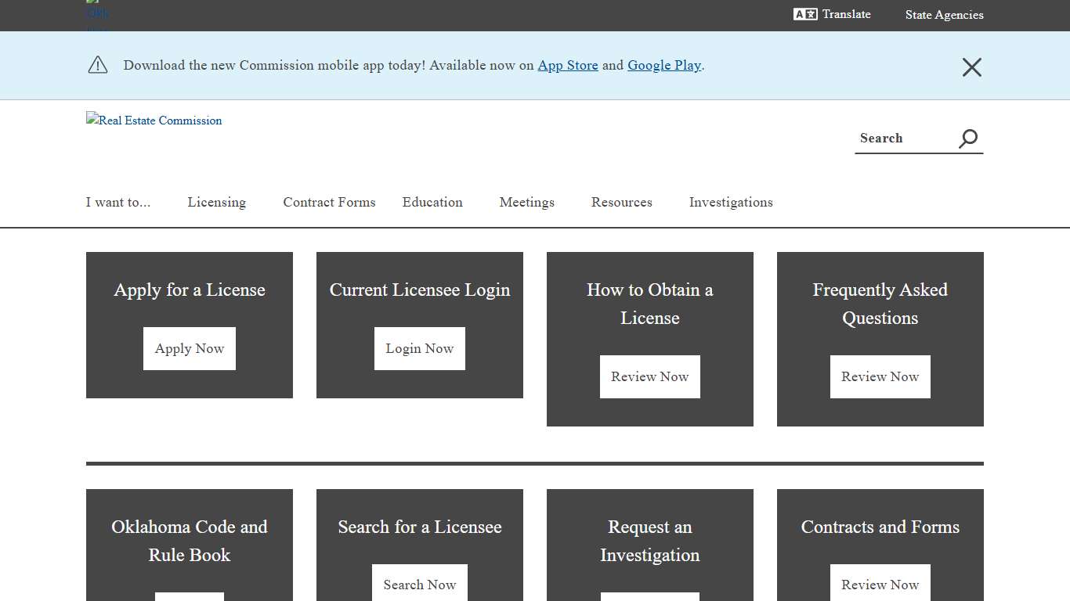The image size is (1070, 601).
Task: Open the Licensing menu
Action: pos(216,202)
